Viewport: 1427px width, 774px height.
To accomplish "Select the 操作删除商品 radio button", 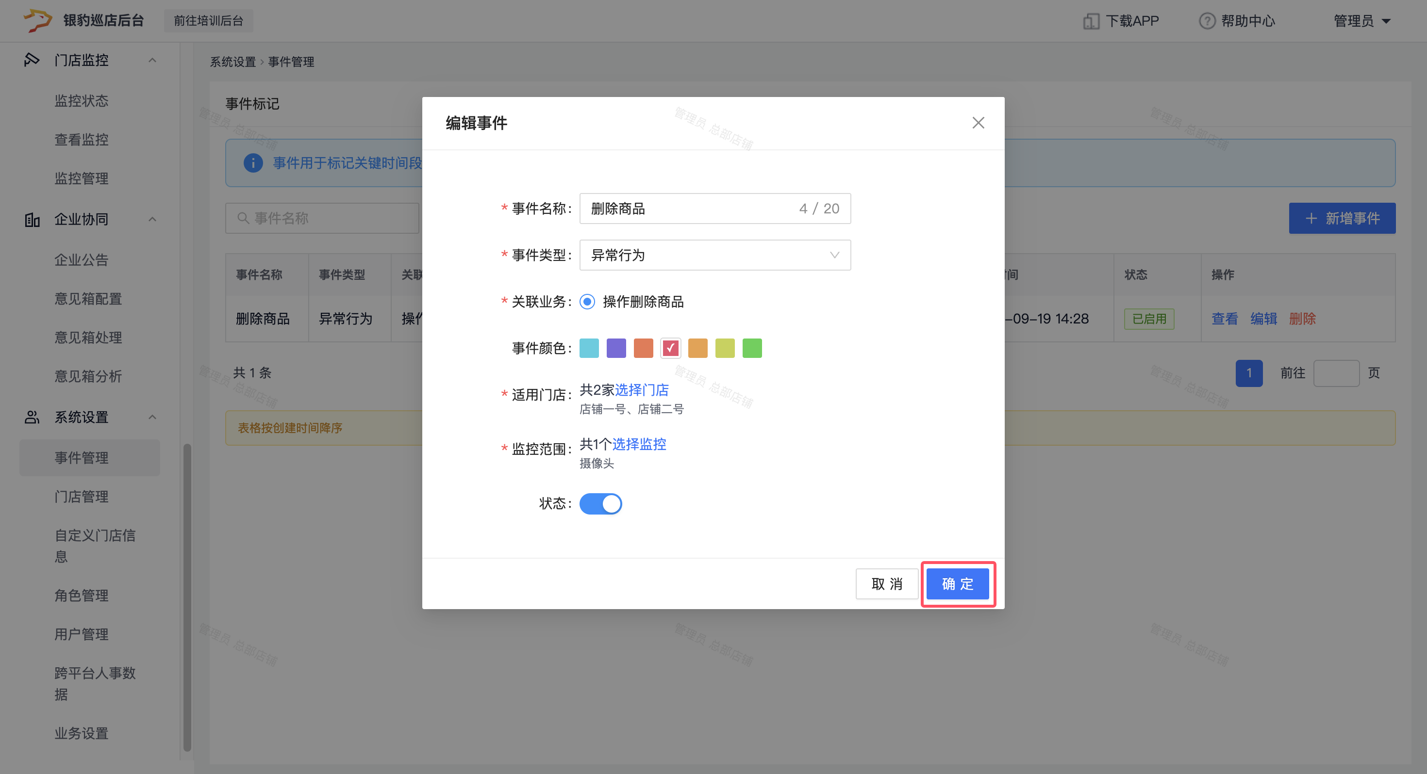I will (x=587, y=301).
